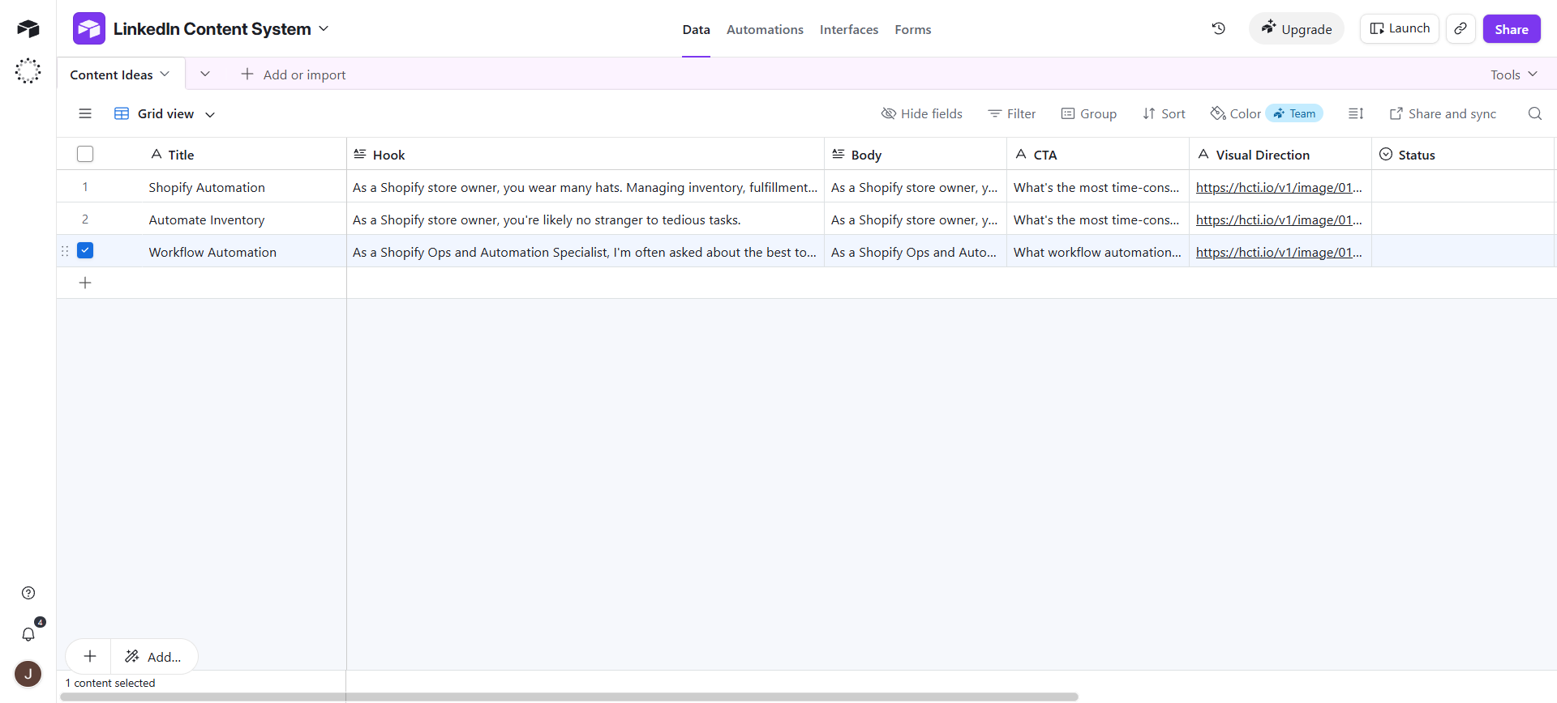
Task: Open the Filter menu
Action: click(x=1011, y=113)
